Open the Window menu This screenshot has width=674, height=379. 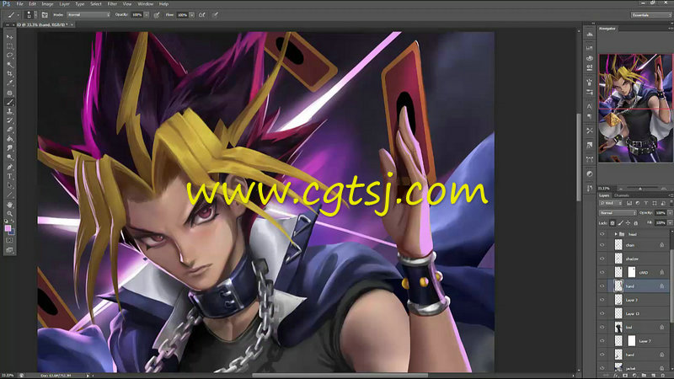pos(145,4)
